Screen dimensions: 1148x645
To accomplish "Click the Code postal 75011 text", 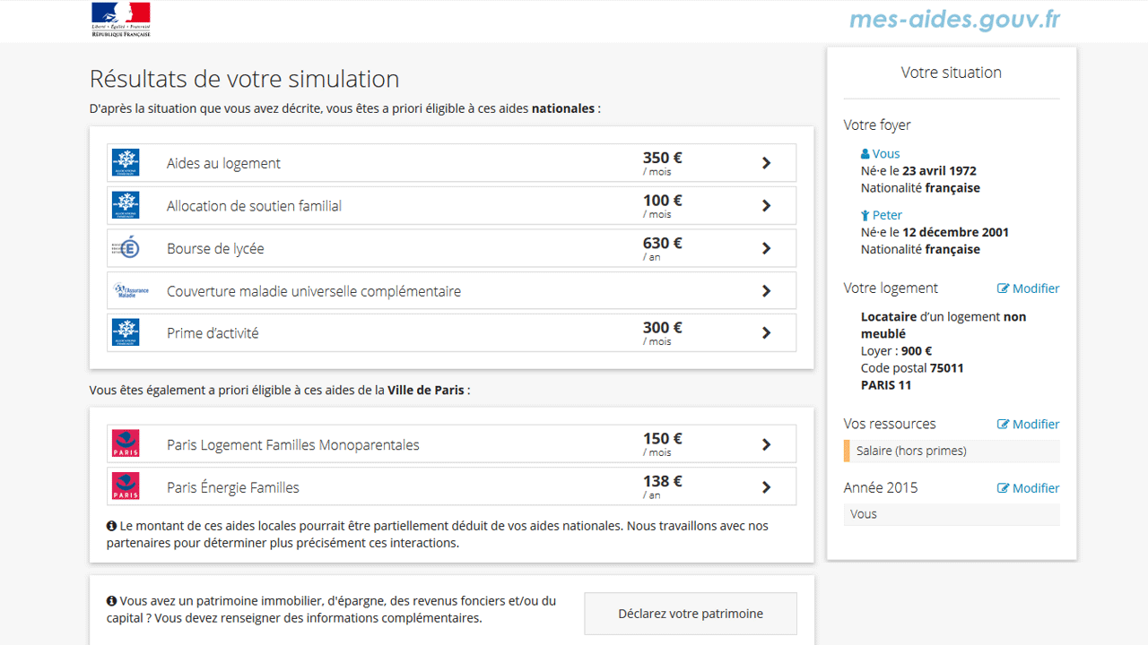I will pyautogui.click(x=912, y=368).
